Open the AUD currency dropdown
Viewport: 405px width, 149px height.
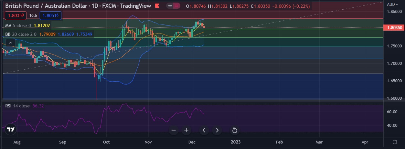(x=393, y=4)
